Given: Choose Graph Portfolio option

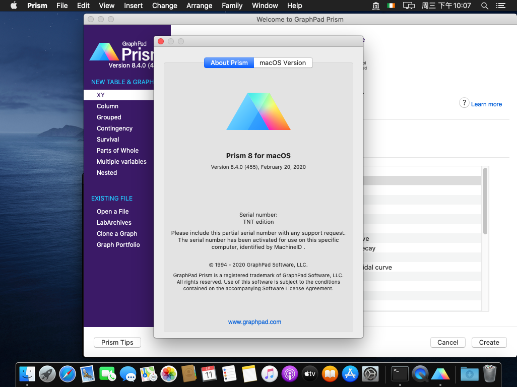Looking at the screenshot, I should pyautogui.click(x=119, y=244).
